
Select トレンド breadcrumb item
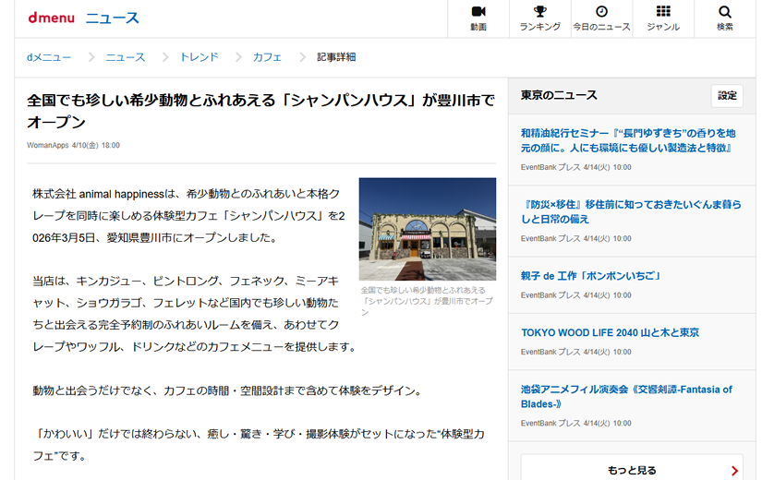click(x=199, y=57)
